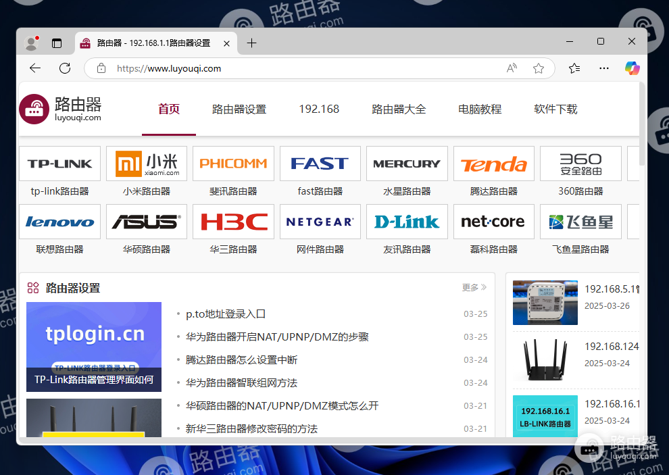Screen dimensions: 669x475
Task: Click the page vertical scrollbar thumb
Action: click(642, 124)
